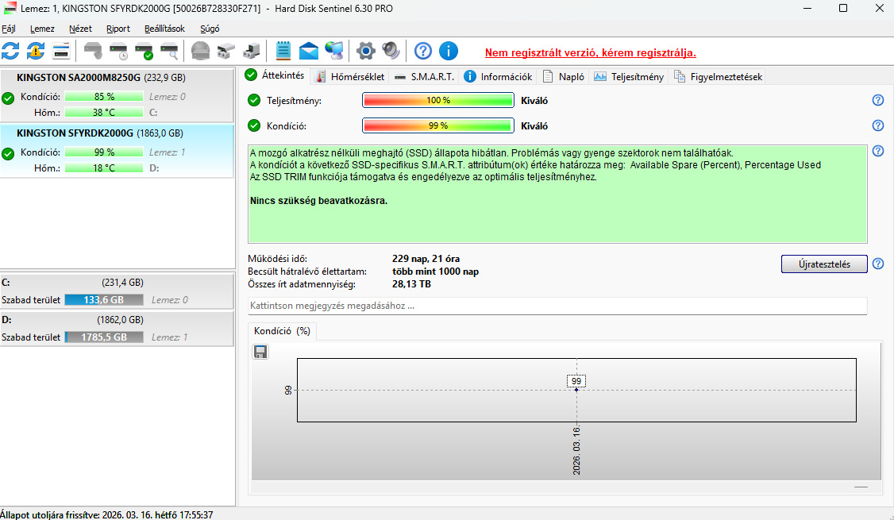The image size is (894, 520).
Task: Click help icon next to Újratesztelés button
Action: [x=878, y=264]
